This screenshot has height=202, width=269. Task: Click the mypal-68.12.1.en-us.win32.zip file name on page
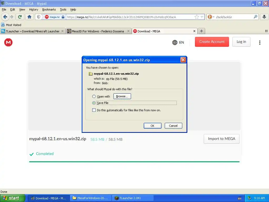coord(58,139)
